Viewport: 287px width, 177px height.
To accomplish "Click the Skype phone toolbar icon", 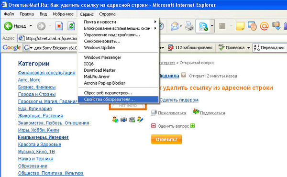I will coord(203,26).
